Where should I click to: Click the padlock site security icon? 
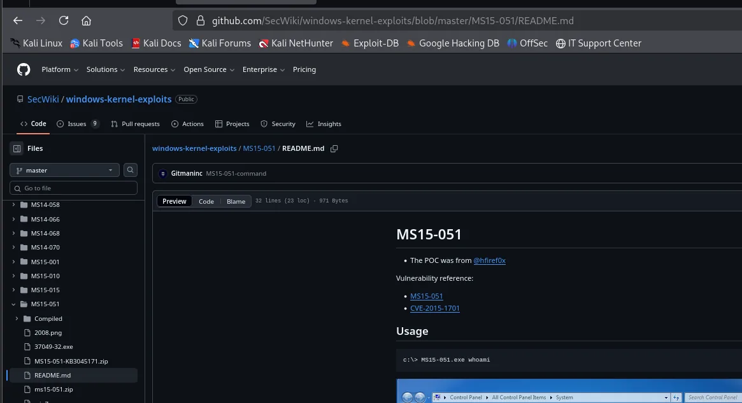pyautogui.click(x=201, y=20)
